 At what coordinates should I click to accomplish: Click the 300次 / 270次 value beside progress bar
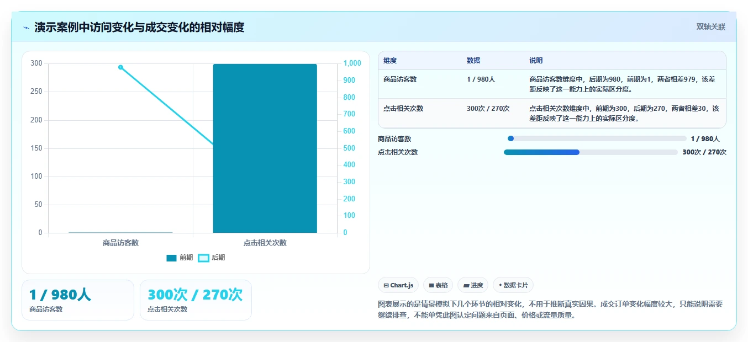click(x=704, y=152)
